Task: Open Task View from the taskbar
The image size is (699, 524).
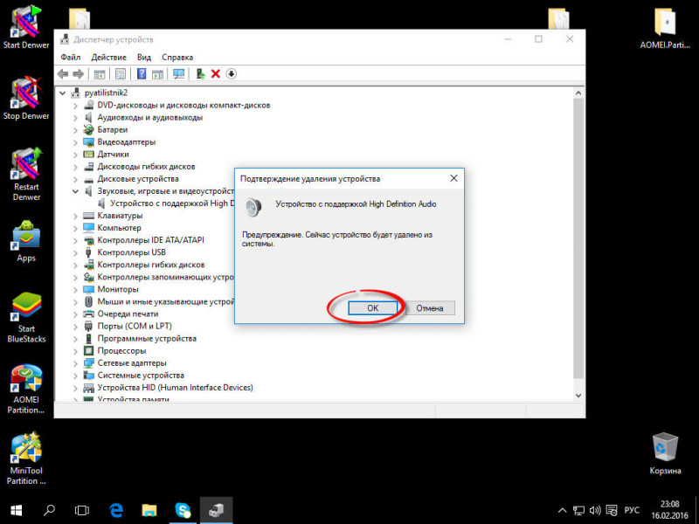Action: point(82,511)
